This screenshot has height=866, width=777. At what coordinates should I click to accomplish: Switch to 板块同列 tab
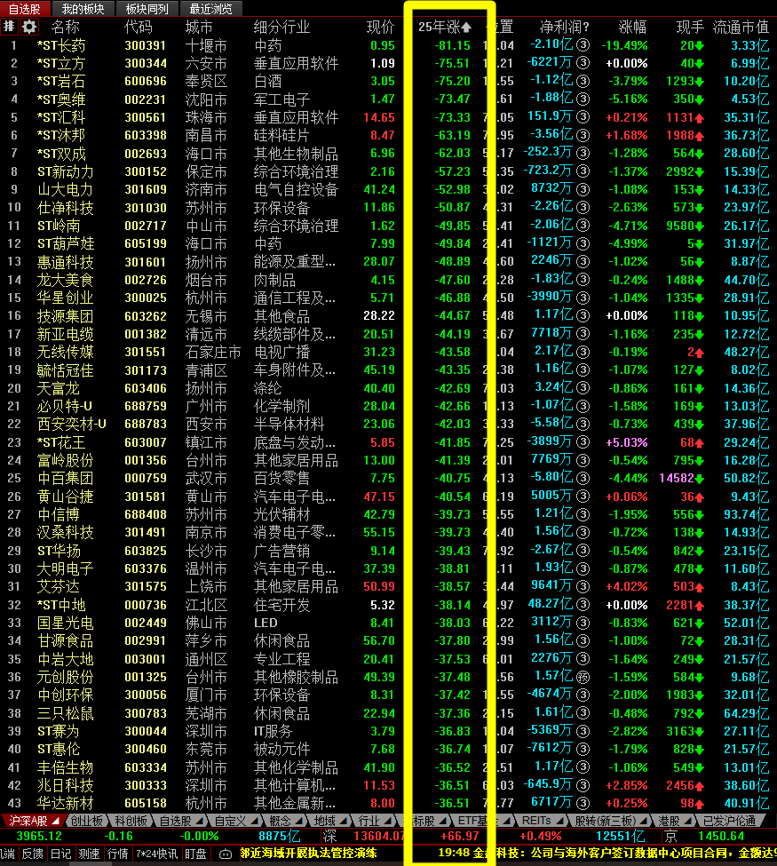pos(146,9)
